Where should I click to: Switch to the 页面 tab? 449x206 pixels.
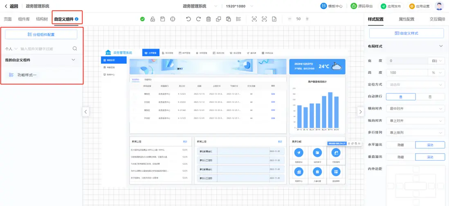(8, 19)
